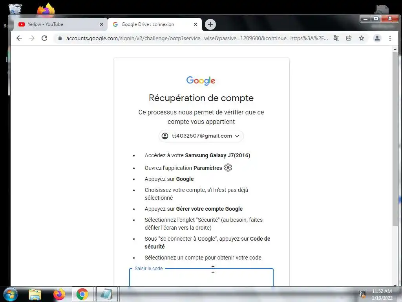This screenshot has width=402, height=302.
Task: Open the Chrome three-dot menu
Action: click(x=390, y=38)
